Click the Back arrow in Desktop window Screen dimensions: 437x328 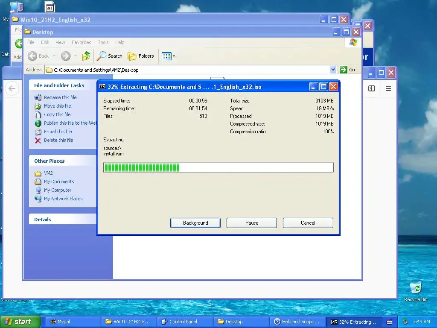32,56
